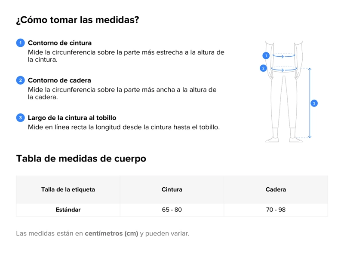344x253 pixels.
Task: Click the heading "¿Cómo tomar las medidas?"
Action: (78, 20)
